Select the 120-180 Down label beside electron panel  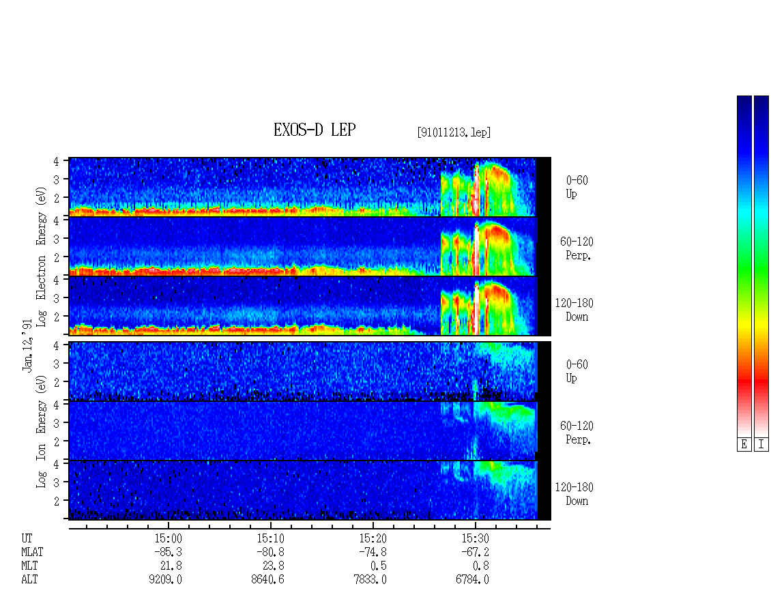tap(574, 310)
